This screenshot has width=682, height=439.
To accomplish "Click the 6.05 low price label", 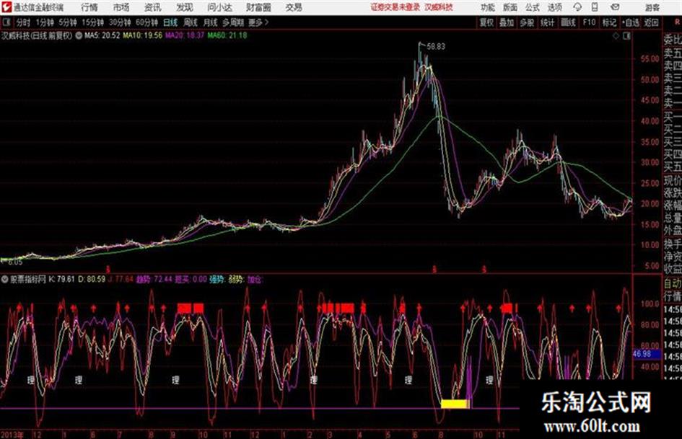I will click(15, 262).
